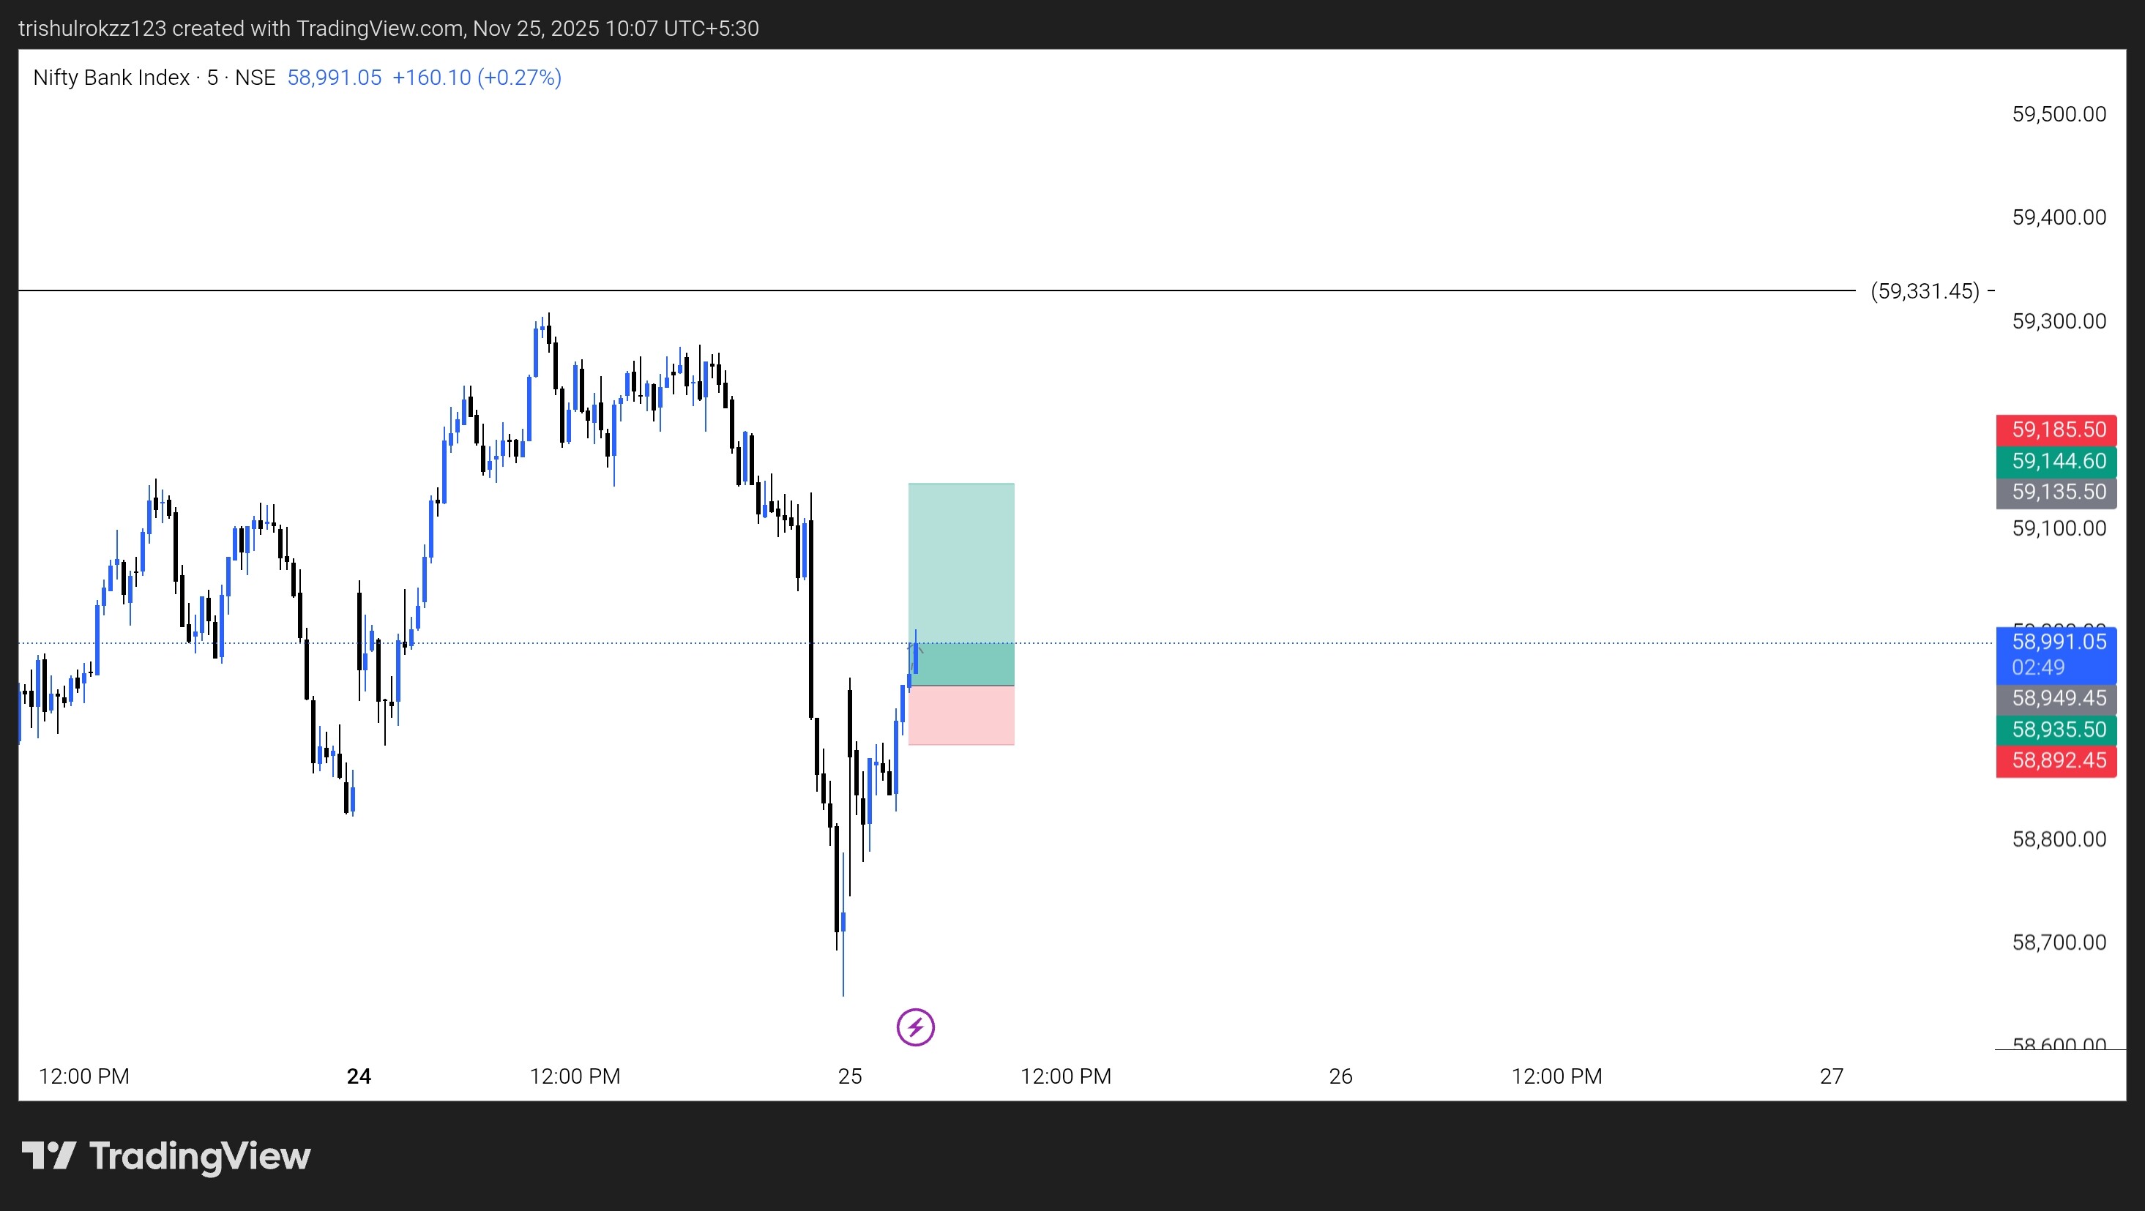This screenshot has height=1211, width=2145.
Task: Click the green 59,144.60 price label
Action: [2056, 461]
